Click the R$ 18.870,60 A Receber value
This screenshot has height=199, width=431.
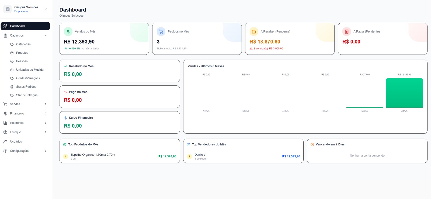point(265,42)
